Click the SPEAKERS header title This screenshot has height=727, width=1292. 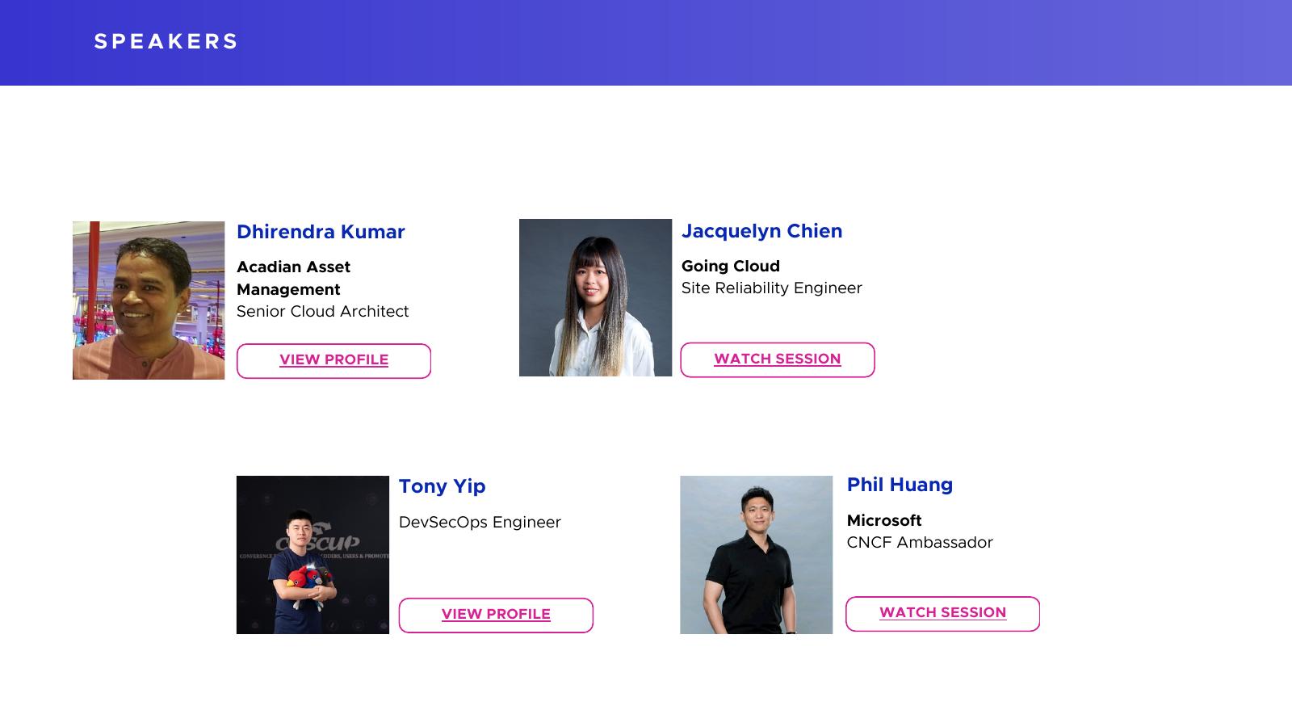[166, 42]
